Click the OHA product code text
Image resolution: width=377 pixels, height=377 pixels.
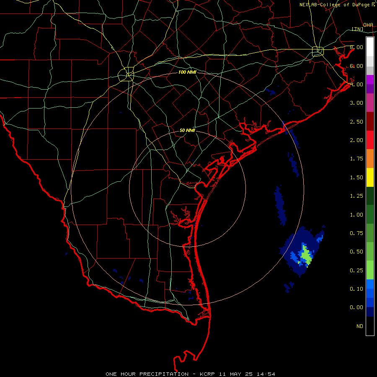(x=368, y=25)
